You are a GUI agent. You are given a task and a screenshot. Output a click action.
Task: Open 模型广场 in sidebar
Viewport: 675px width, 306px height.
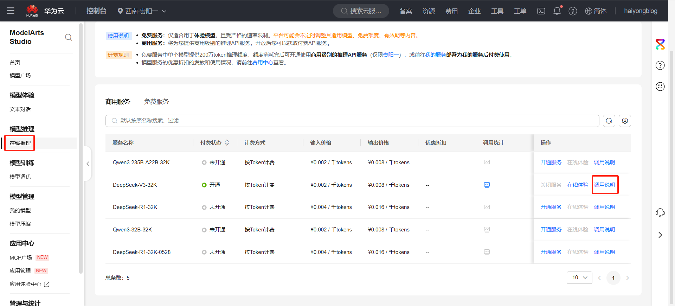[20, 75]
